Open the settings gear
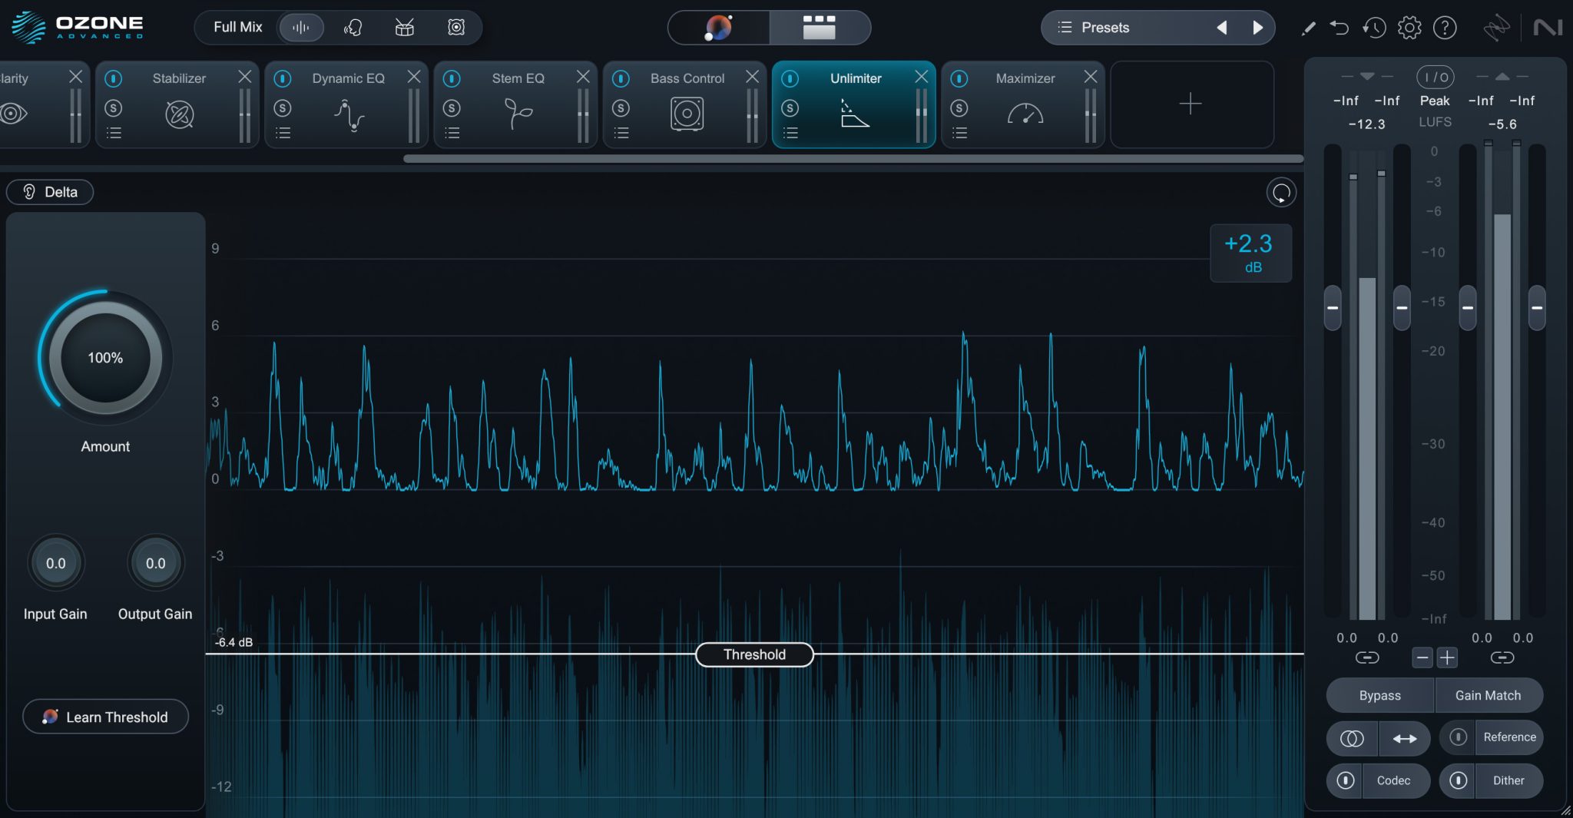The width and height of the screenshot is (1573, 818). [1409, 26]
